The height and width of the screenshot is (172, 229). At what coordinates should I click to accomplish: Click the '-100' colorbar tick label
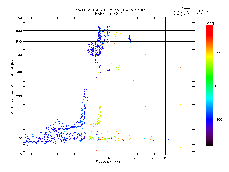[218, 120]
